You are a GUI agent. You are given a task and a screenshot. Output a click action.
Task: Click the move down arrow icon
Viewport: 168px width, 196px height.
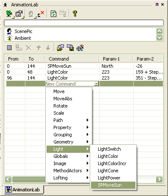pos(48,48)
